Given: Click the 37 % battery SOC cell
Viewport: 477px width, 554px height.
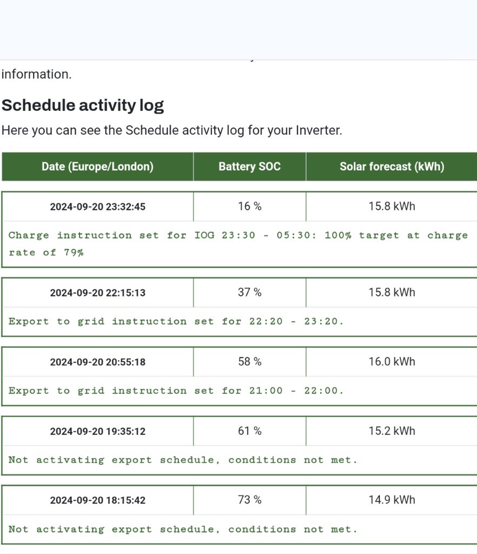Looking at the screenshot, I should click(249, 292).
